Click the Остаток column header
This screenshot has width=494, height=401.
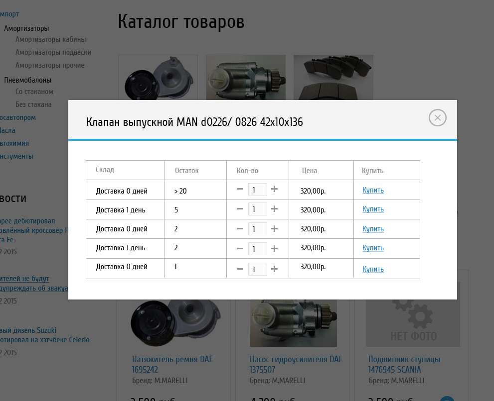pyautogui.click(x=187, y=171)
